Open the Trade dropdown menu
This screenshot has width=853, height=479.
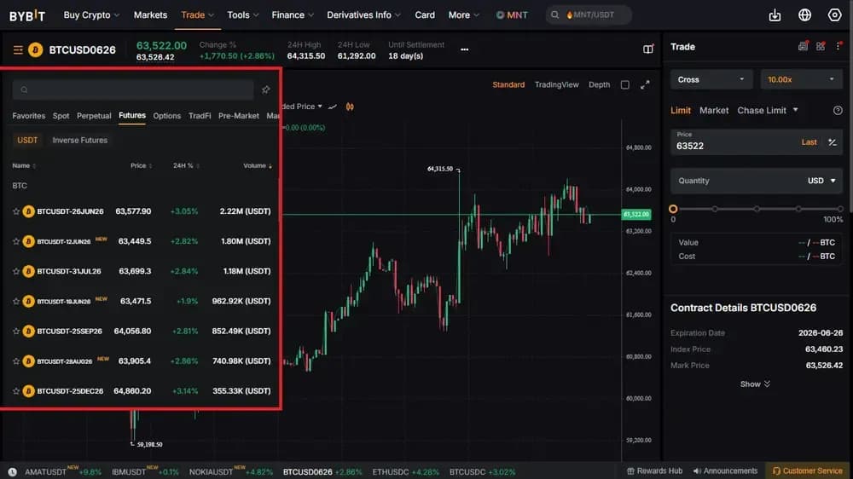(198, 15)
